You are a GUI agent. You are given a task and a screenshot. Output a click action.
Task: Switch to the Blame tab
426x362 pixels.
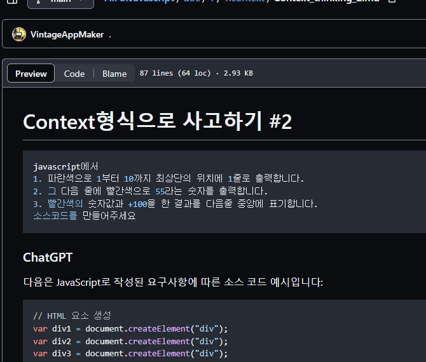(114, 74)
